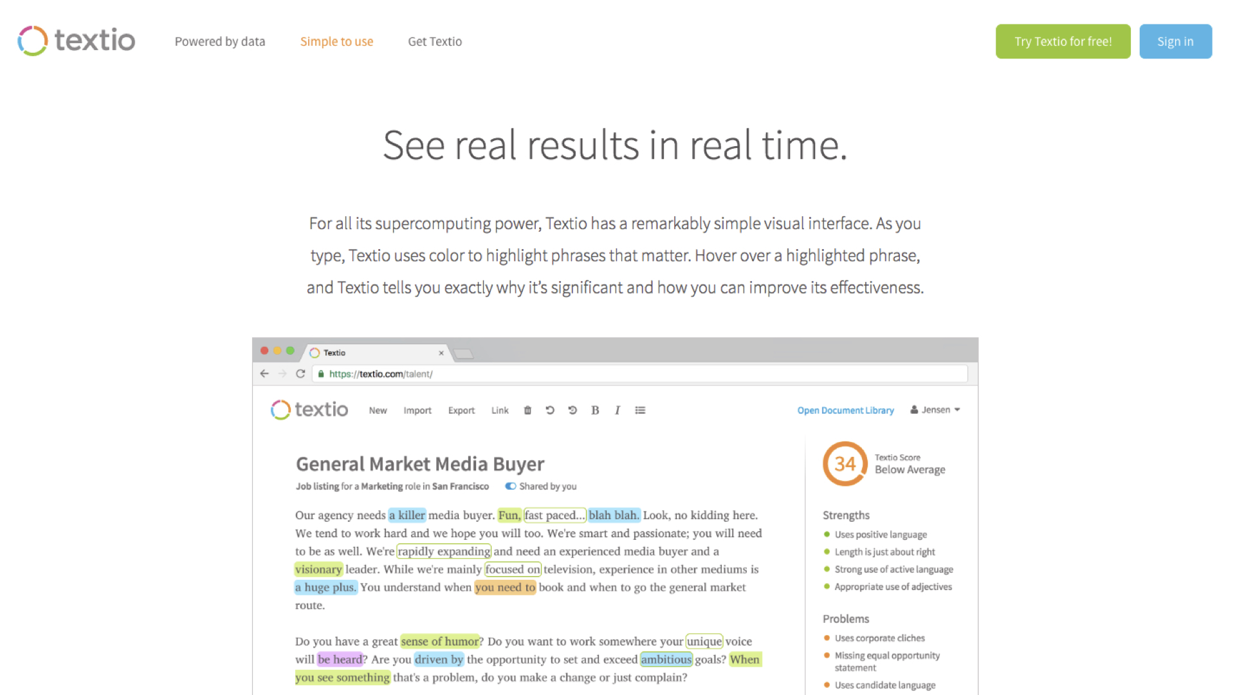
Task: Click 'Uses candidate language' problem
Action: pos(885,685)
